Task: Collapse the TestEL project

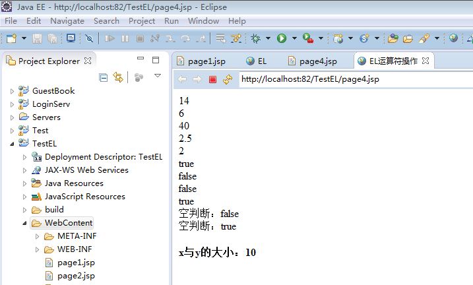Action: [12, 144]
